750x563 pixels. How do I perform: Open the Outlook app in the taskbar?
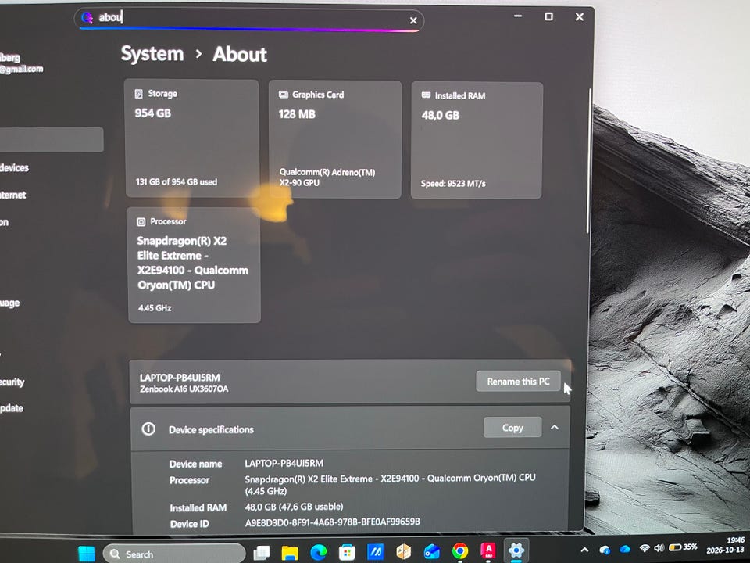431,551
